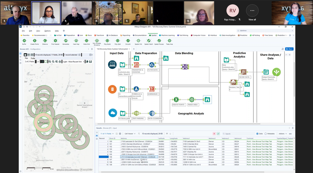Click View all participants button
Viewport: 313px width, 173px height.
[x=252, y=13]
